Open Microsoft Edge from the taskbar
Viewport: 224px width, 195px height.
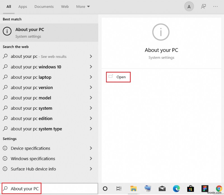click(x=176, y=189)
